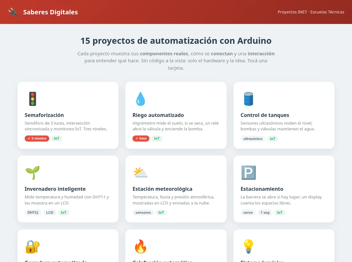Click the IoT tag on Control de tanques card

tap(273, 139)
